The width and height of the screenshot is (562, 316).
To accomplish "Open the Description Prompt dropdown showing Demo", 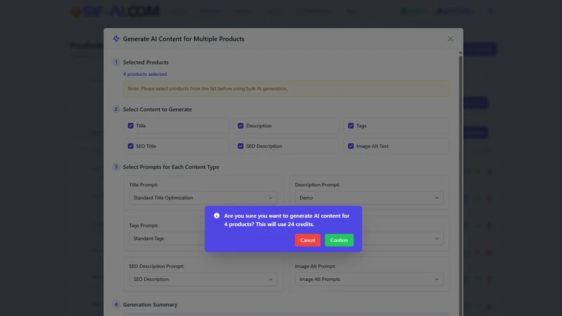I will tap(370, 198).
